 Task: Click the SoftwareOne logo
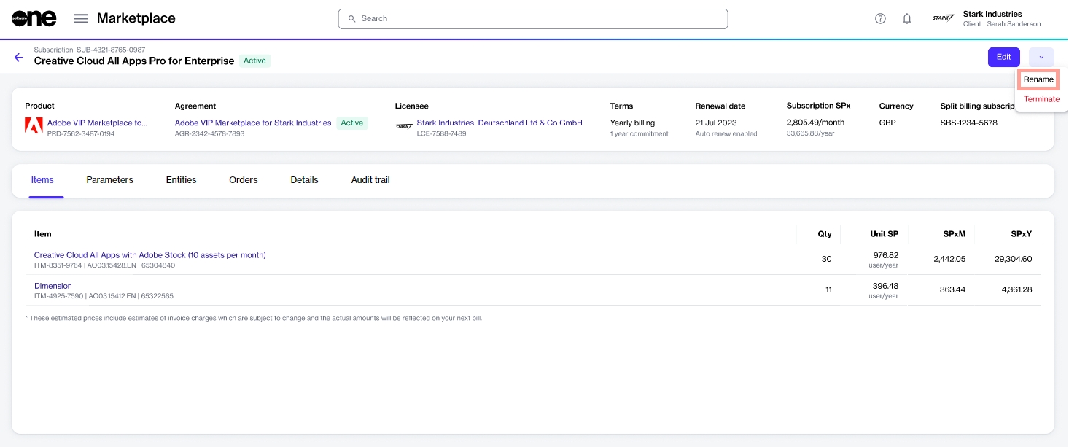click(x=34, y=18)
